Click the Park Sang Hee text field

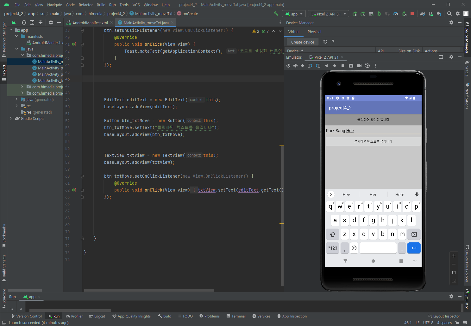tap(373, 131)
